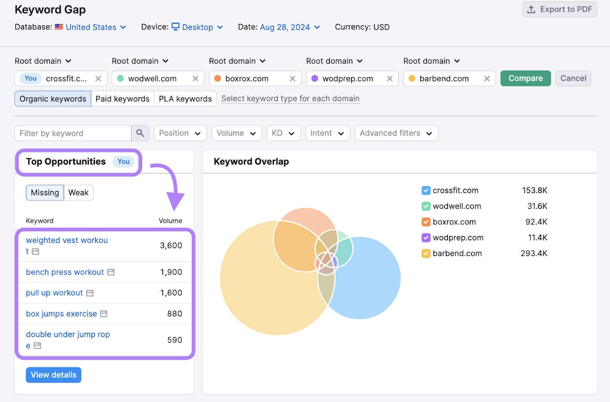This screenshot has height=402, width=610.
Task: Open SERP icon next to pull up workout
Action: point(90,293)
